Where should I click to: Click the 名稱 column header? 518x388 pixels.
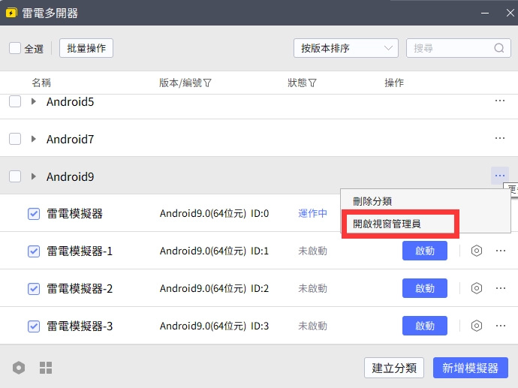(41, 83)
